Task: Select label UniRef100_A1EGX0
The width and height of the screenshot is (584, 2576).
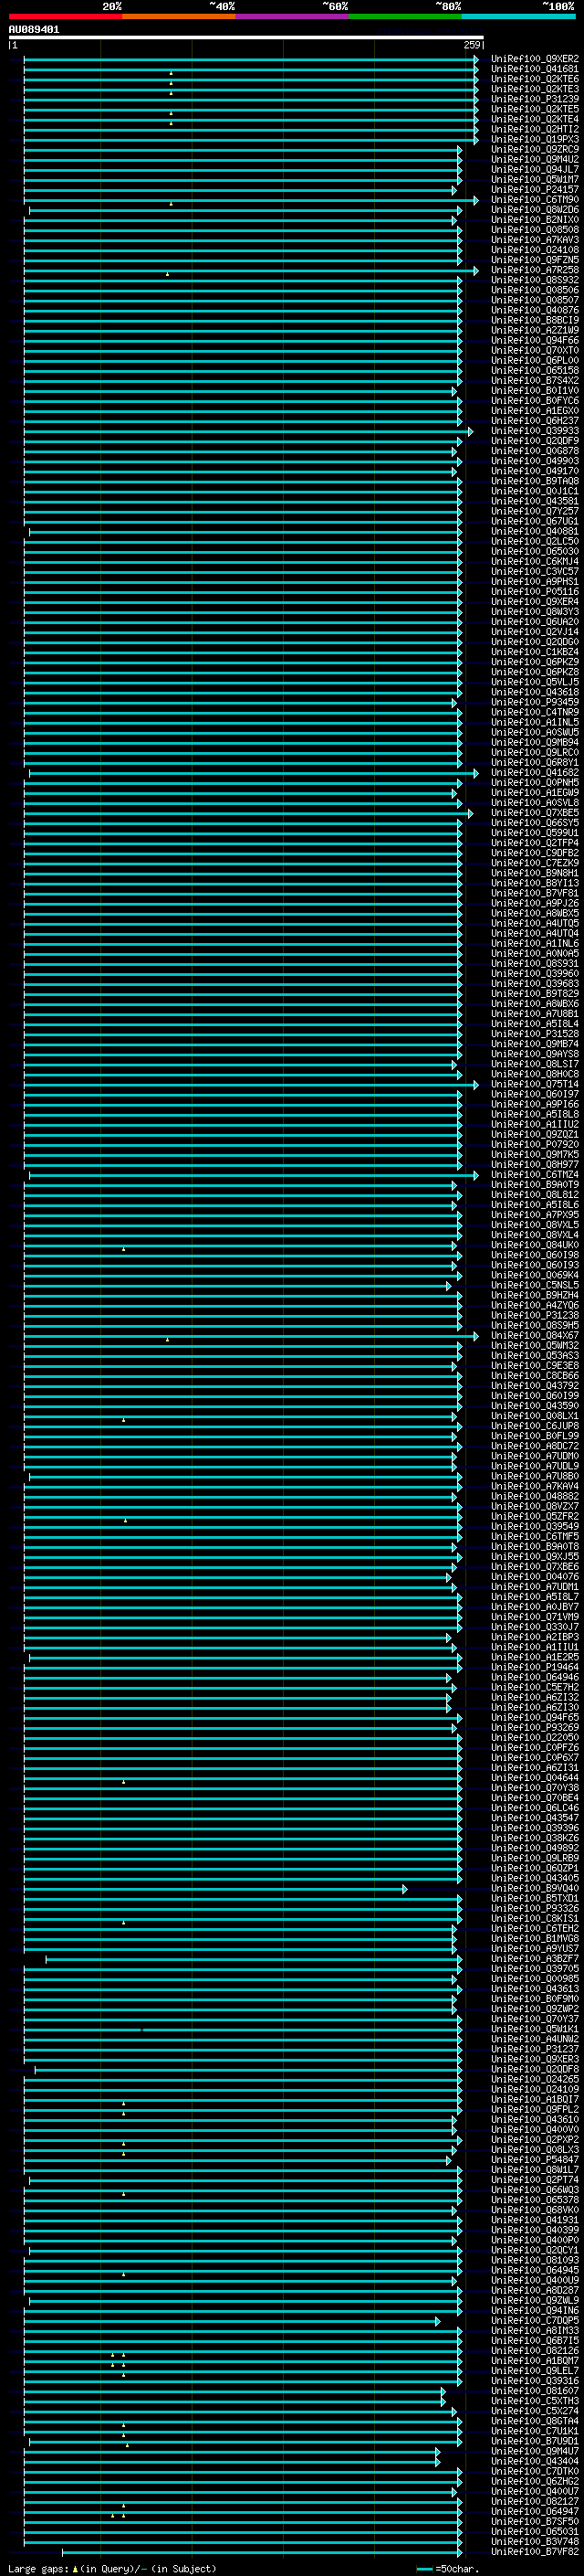Action: (535, 411)
